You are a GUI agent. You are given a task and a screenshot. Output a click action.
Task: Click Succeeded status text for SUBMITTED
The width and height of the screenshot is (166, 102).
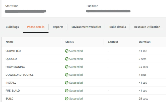(76, 51)
